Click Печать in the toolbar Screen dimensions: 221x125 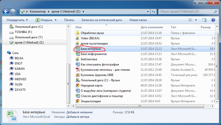[x=69, y=20]
